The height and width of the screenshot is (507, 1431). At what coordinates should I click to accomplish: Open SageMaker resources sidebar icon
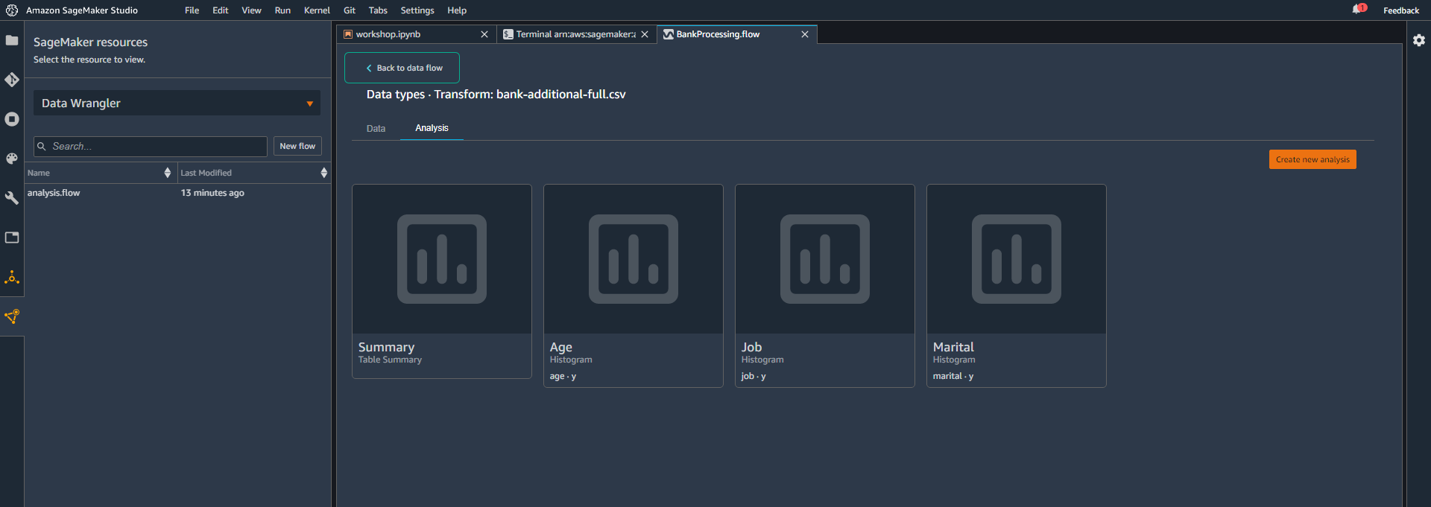pyautogui.click(x=12, y=316)
